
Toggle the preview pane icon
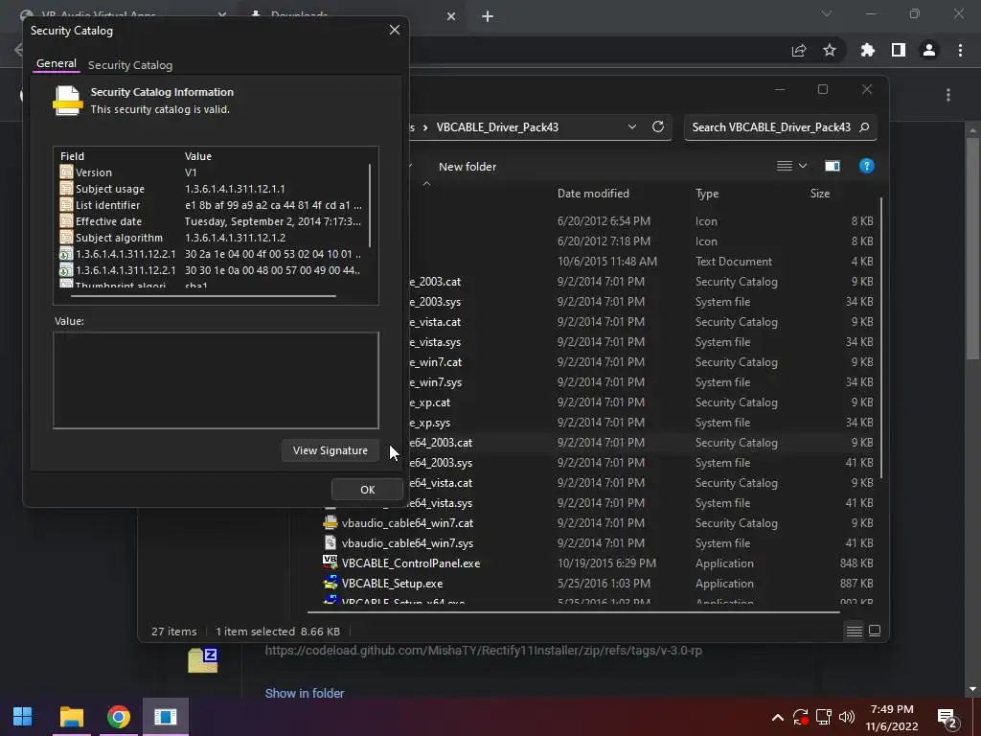coord(833,166)
